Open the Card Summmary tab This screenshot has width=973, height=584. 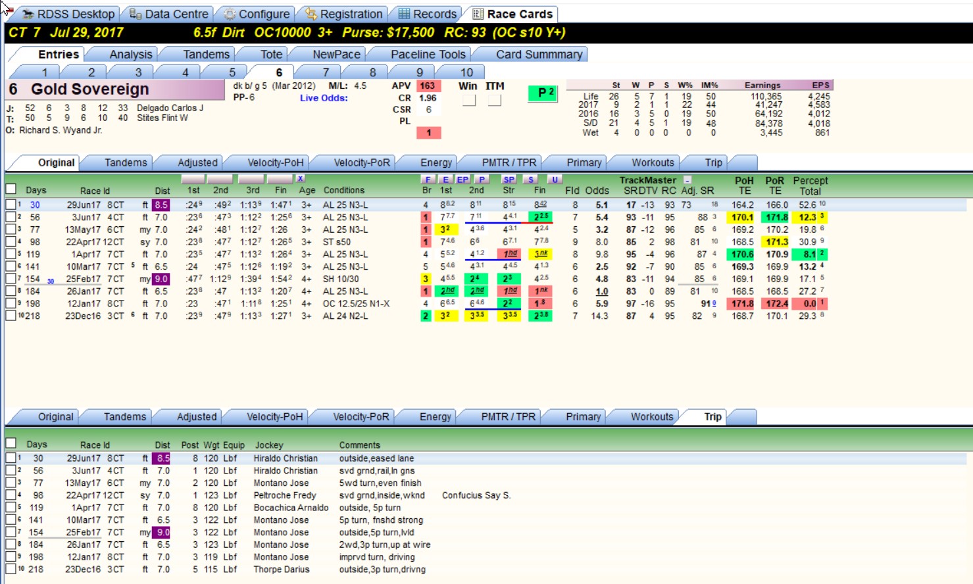(539, 55)
